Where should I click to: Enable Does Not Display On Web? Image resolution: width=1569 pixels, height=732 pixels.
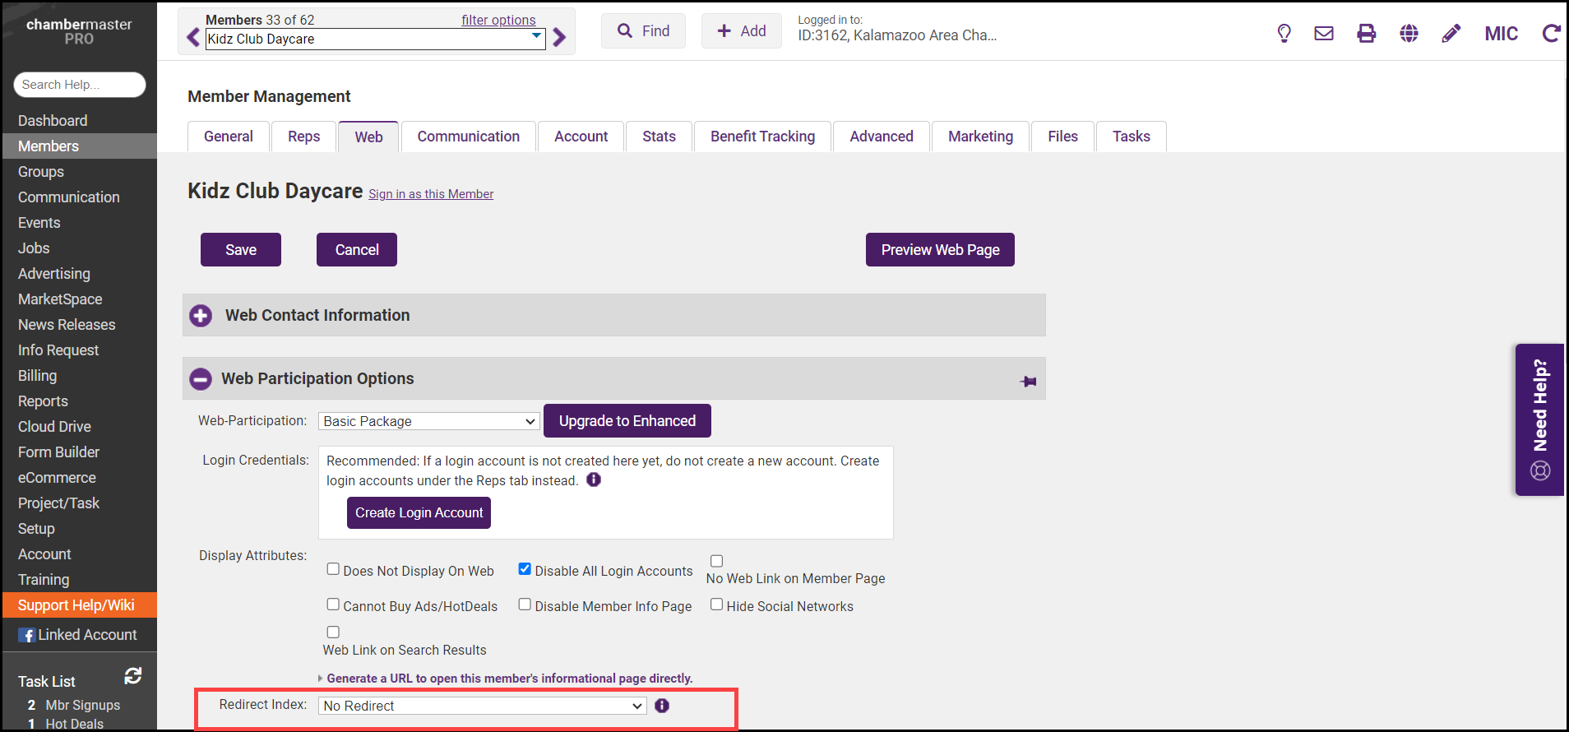[333, 569]
